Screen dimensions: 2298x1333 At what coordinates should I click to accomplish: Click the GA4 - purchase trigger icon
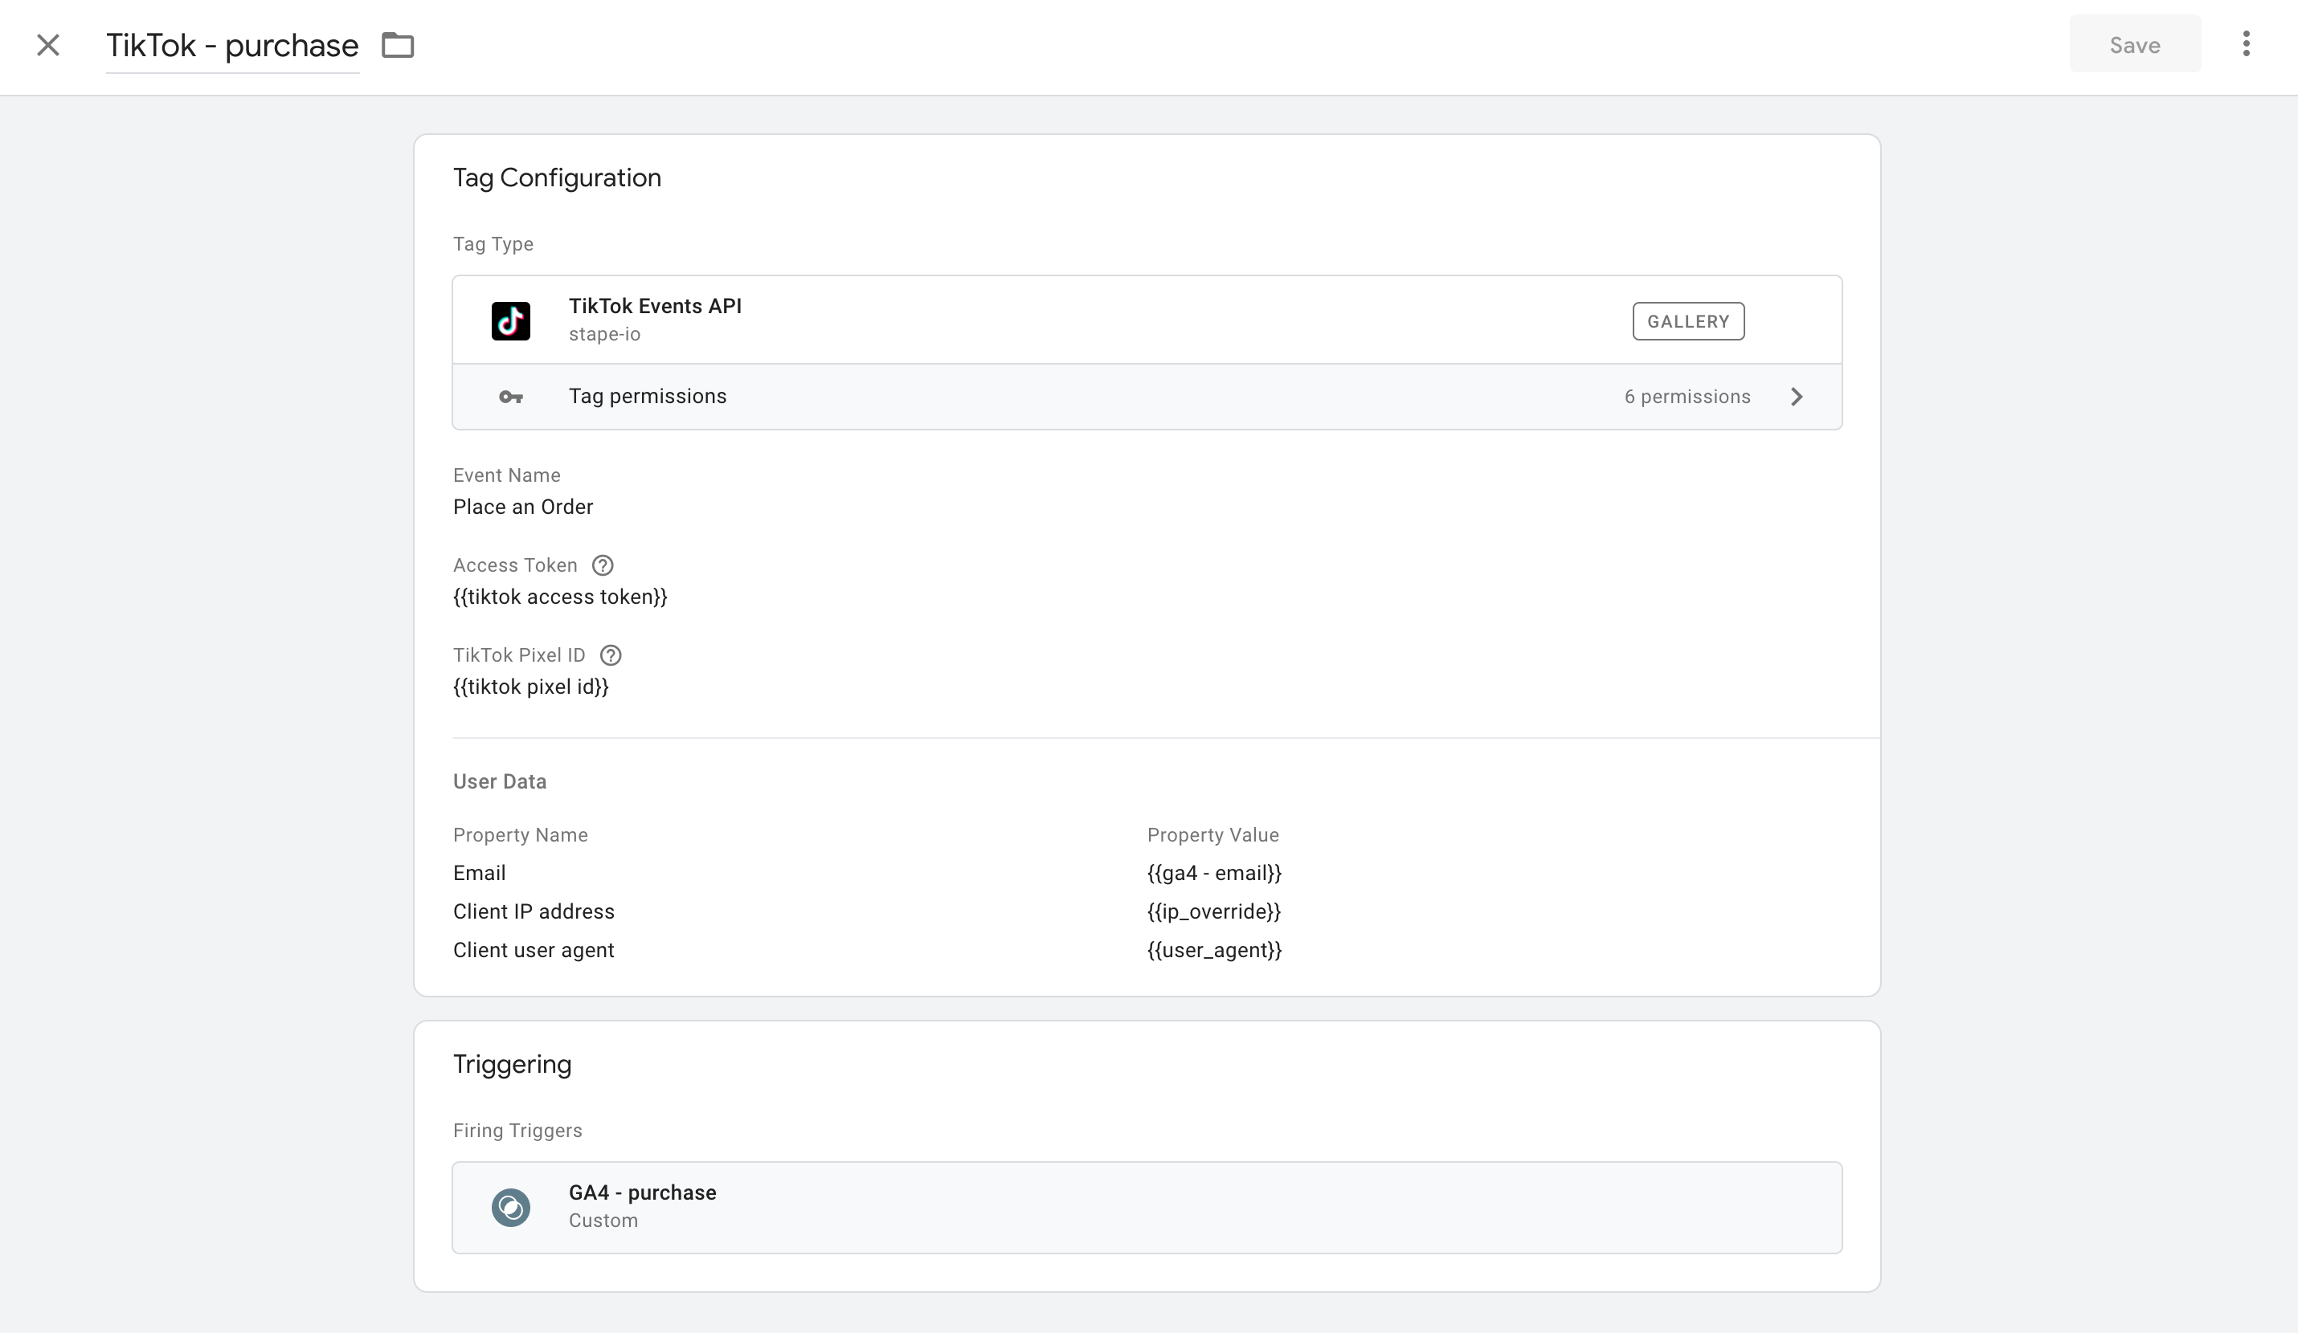tap(511, 1207)
